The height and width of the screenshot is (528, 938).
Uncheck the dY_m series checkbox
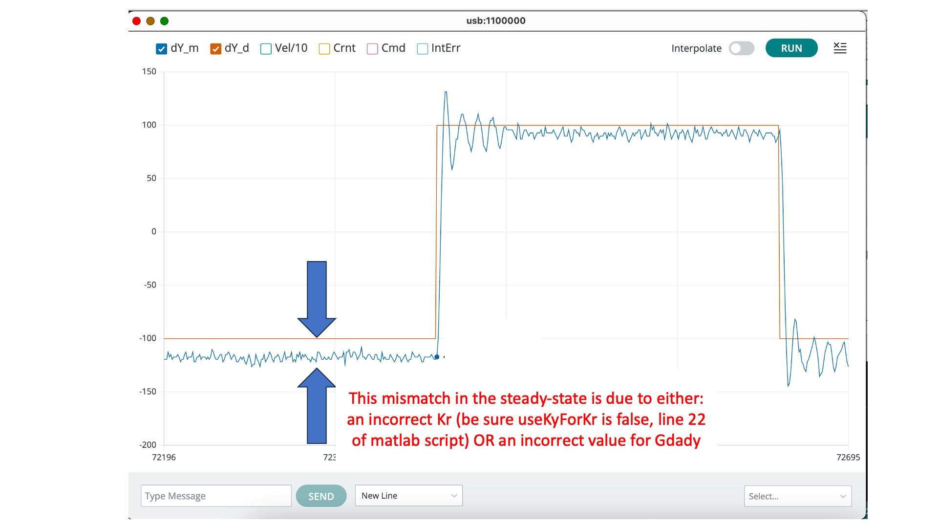pos(162,49)
